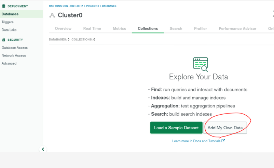Go to Database Access
Viewport: 274px width, 168px height.
(x=15, y=48)
